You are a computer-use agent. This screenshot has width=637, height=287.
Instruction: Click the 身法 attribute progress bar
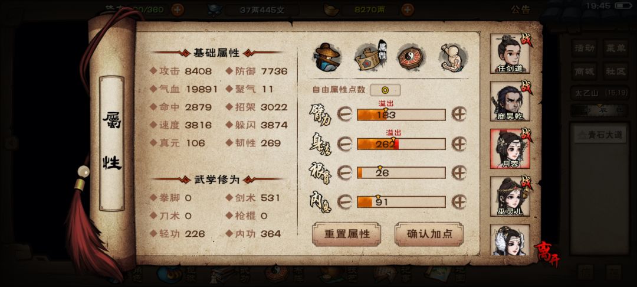[402, 144]
